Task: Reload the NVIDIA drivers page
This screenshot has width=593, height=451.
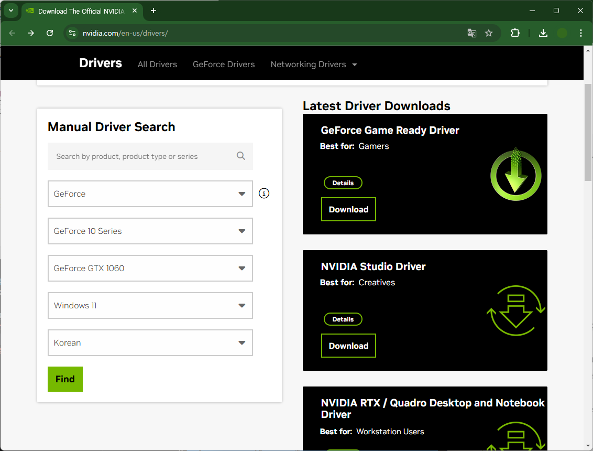Action: coord(50,34)
